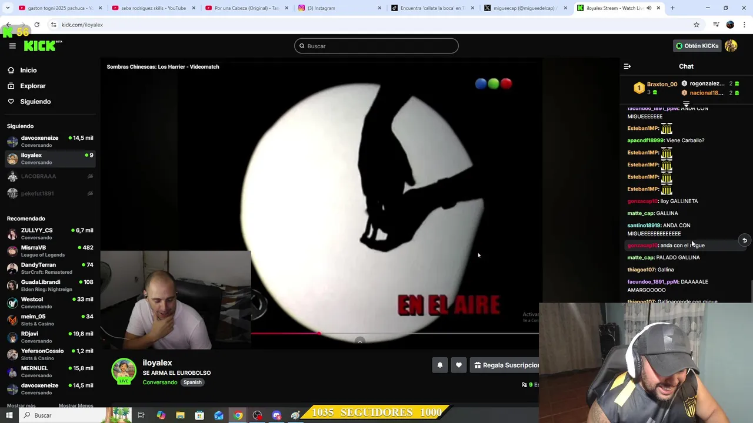Switch to Instagram tab

click(339, 8)
